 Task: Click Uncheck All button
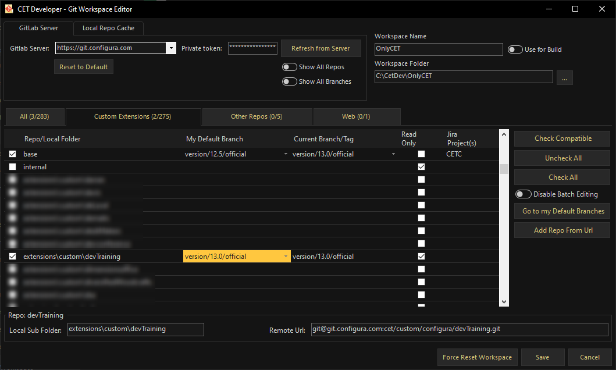562,158
